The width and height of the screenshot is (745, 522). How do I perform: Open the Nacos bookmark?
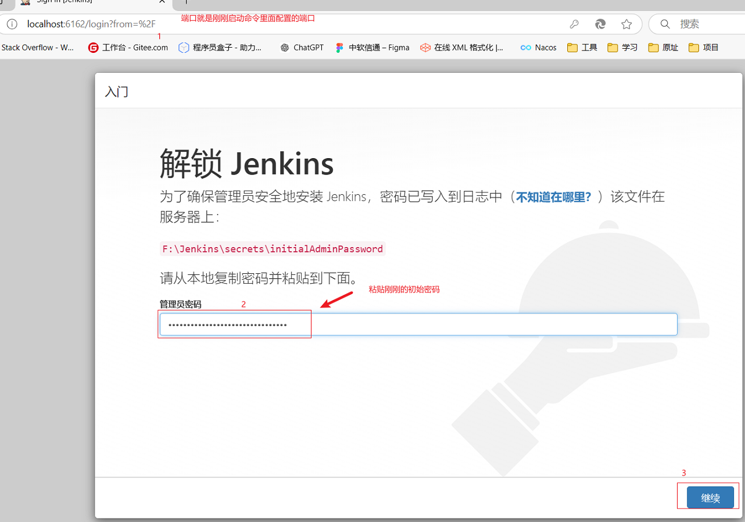[539, 48]
